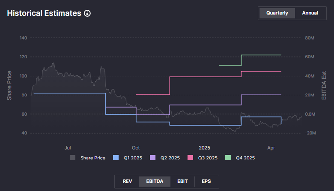Select the EBIT metric tab
Image resolution: width=334 pixels, height=191 pixels.
click(x=182, y=181)
